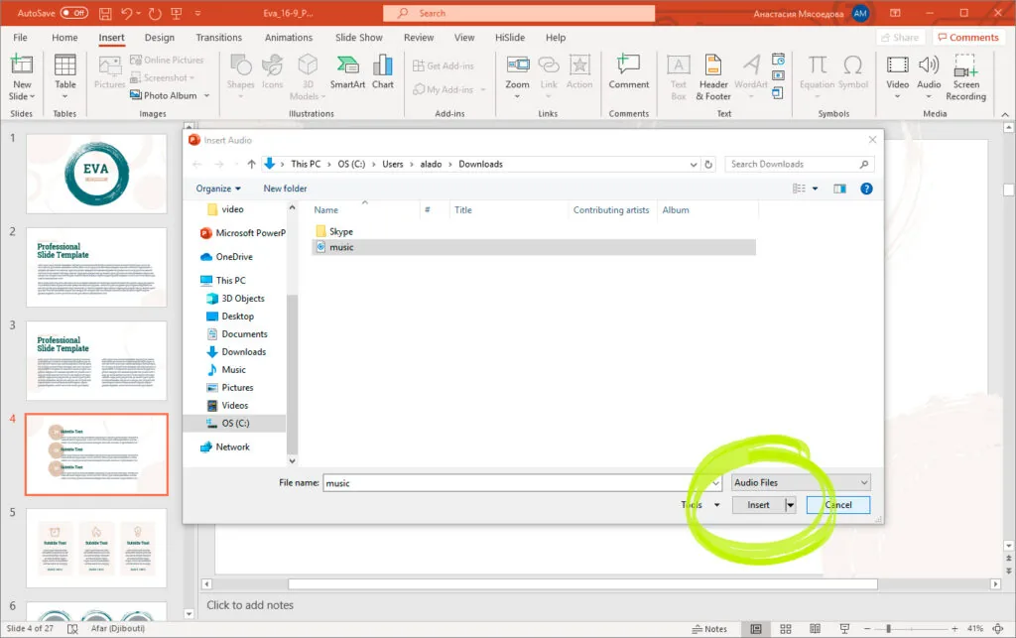This screenshot has width=1016, height=638.
Task: Open the Organize dropdown
Action: (x=218, y=189)
